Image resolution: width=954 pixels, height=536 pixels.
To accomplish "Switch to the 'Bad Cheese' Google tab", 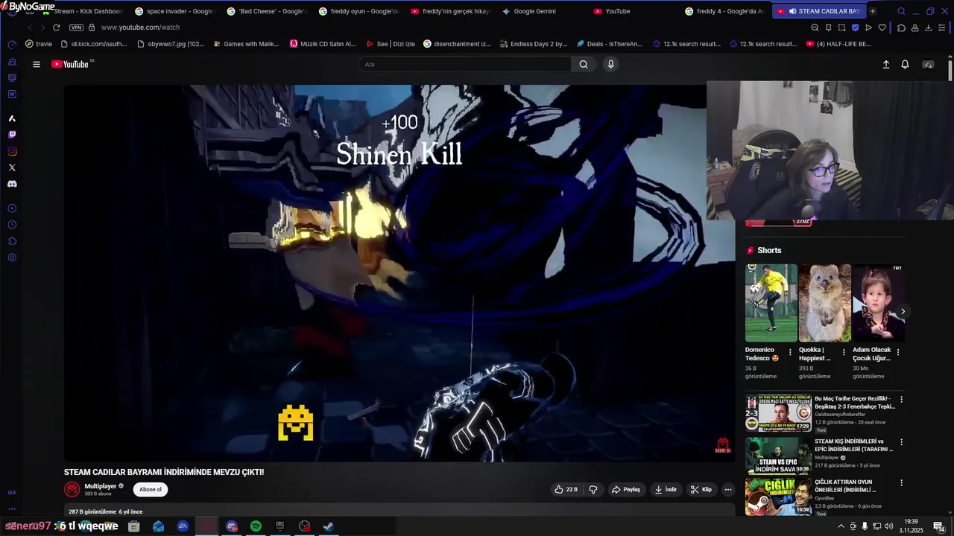I will pyautogui.click(x=267, y=11).
